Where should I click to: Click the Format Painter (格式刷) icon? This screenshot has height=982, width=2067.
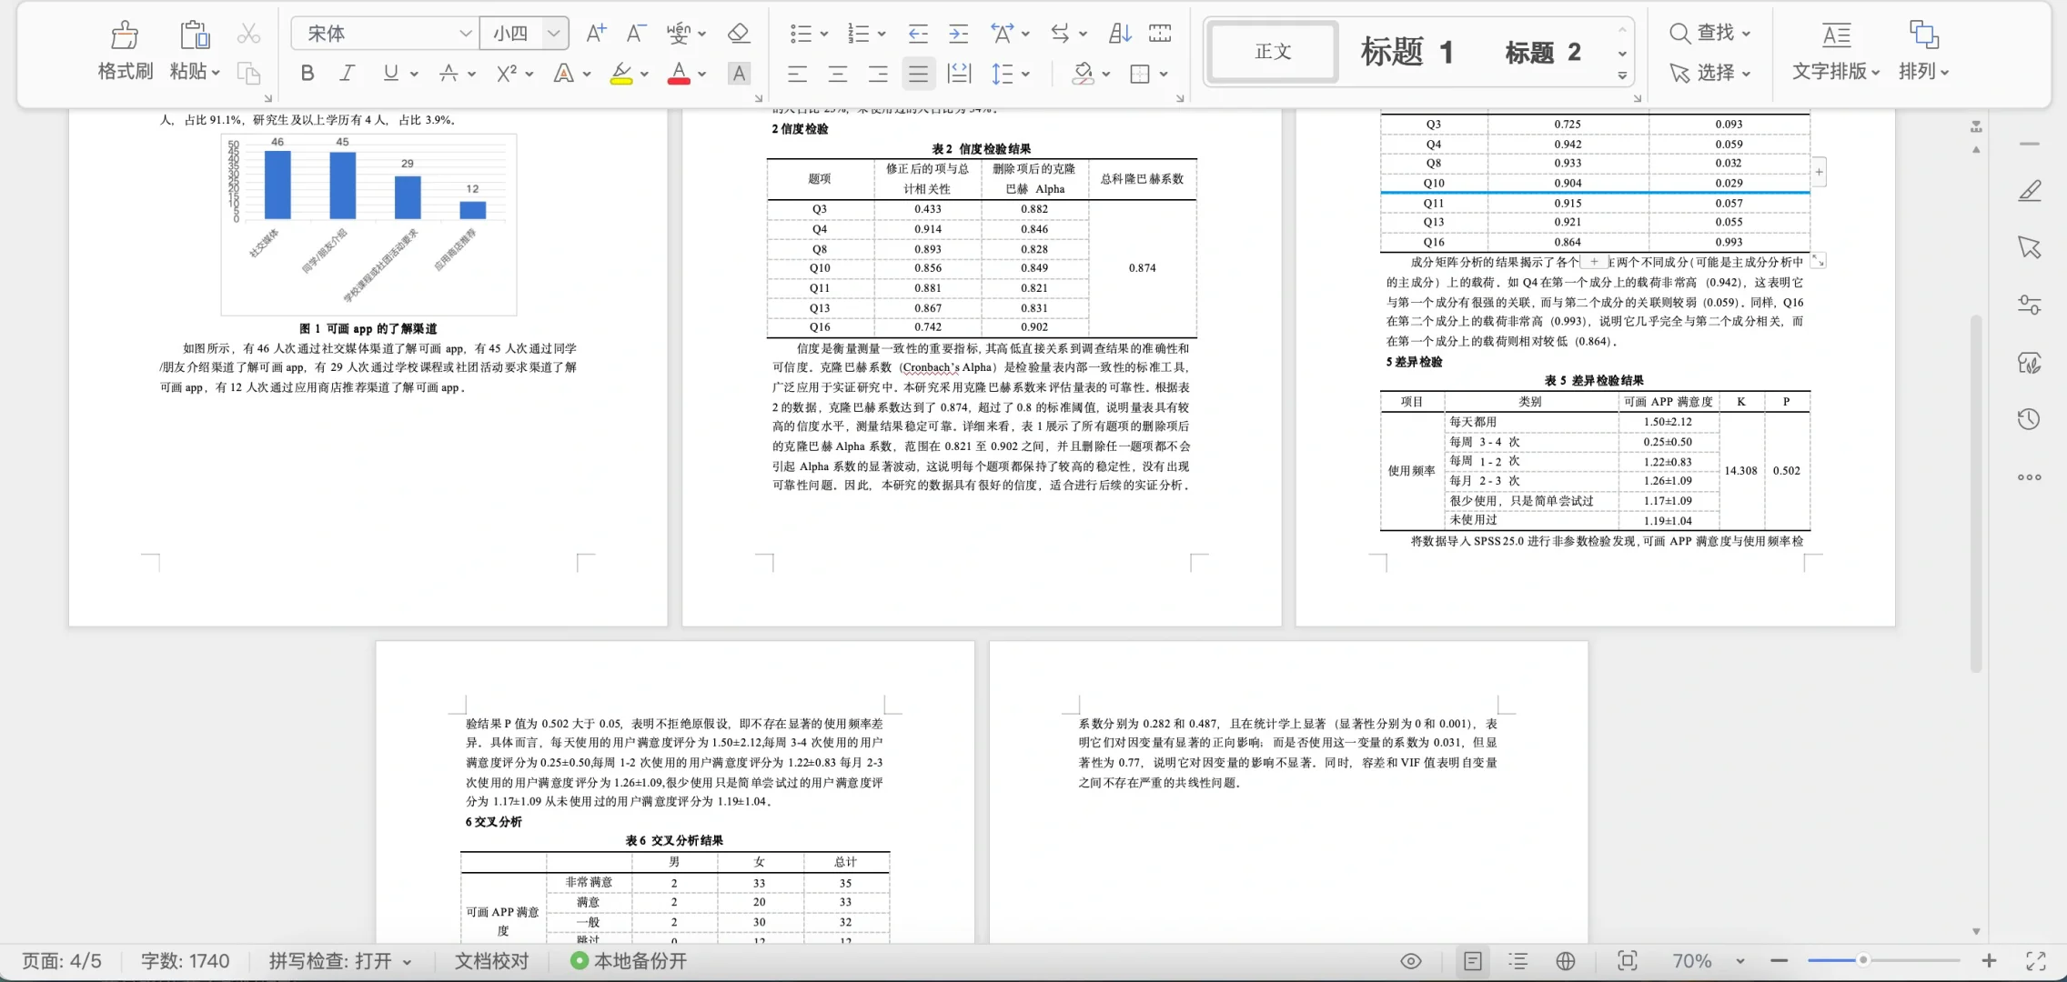(x=125, y=36)
